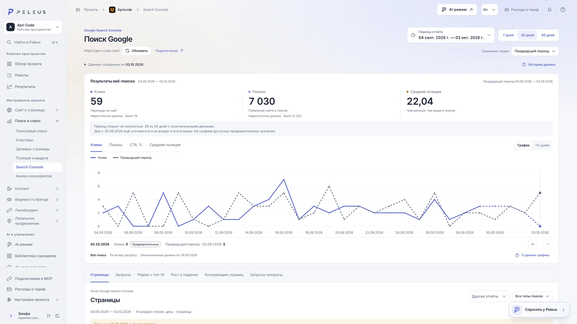Toggle dark mode moon icon
577x324 pixels.
point(57,316)
